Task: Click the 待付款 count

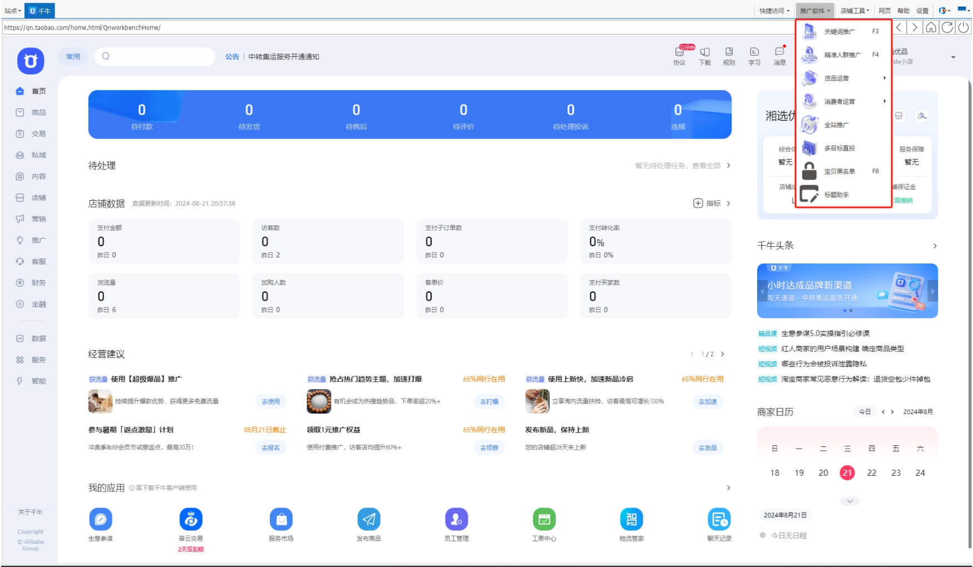Action: [142, 110]
